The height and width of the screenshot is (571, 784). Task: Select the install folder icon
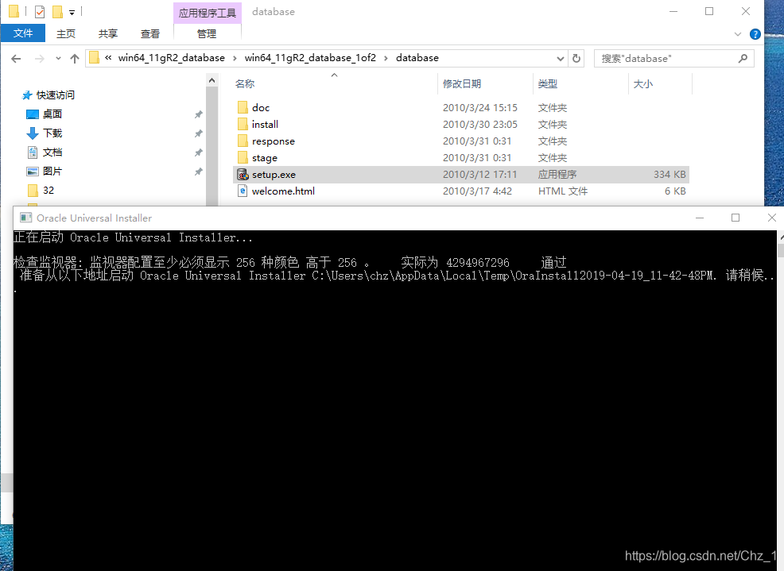[x=243, y=125]
